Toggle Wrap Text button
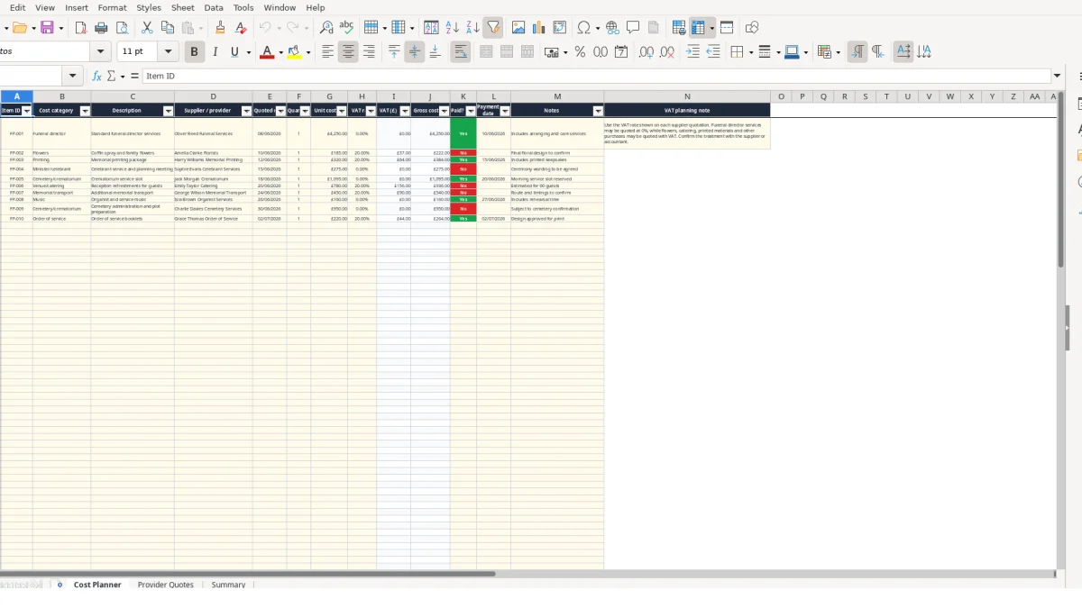This screenshot has height=608, width=1082. 461,52
